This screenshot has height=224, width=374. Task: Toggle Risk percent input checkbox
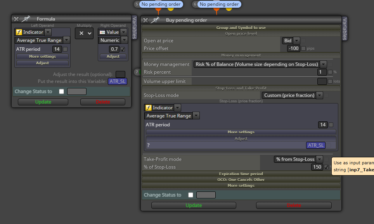click(x=330, y=72)
